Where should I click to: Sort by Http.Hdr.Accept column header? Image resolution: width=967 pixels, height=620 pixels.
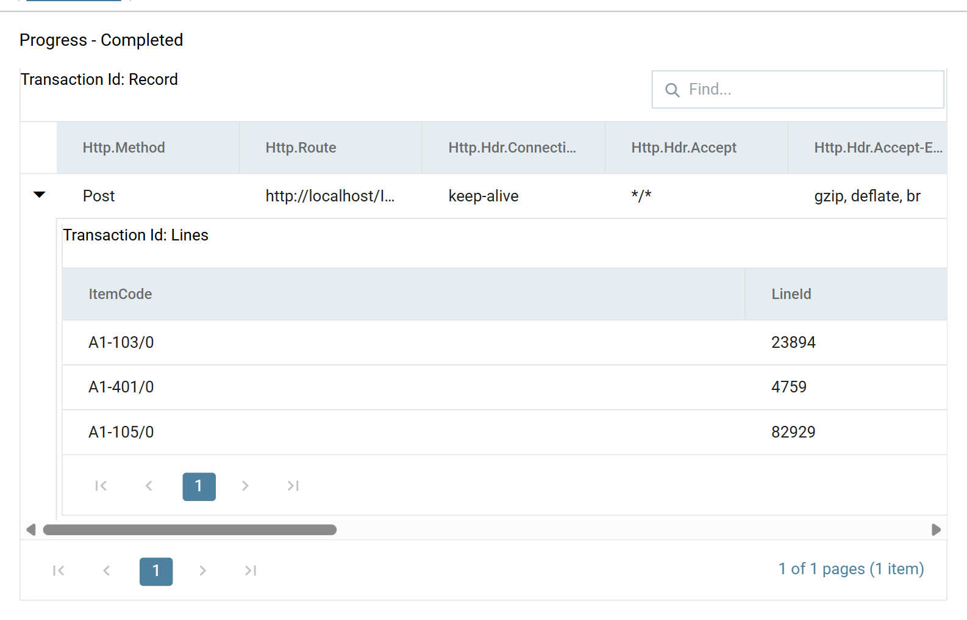coord(697,148)
